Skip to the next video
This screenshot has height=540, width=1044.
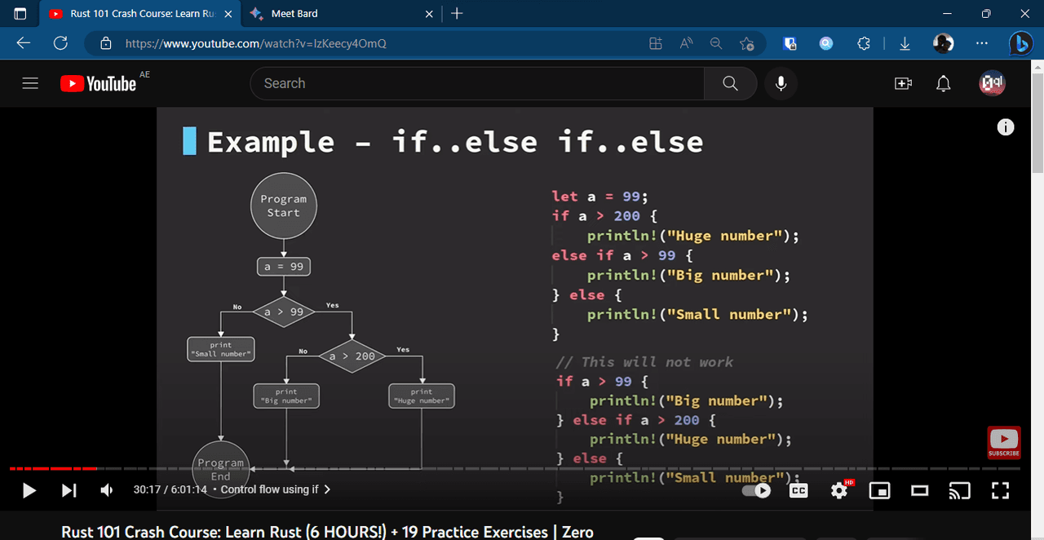point(69,490)
